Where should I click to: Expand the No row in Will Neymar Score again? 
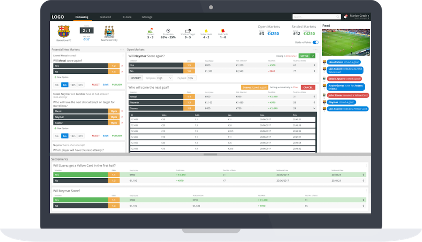(315, 71)
